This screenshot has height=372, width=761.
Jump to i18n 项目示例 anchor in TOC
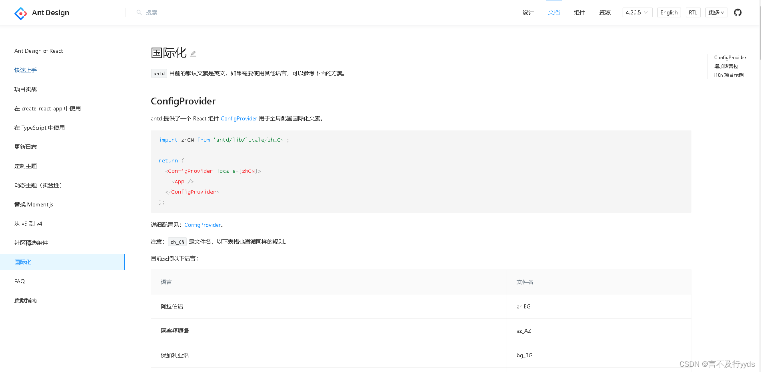pyautogui.click(x=729, y=75)
